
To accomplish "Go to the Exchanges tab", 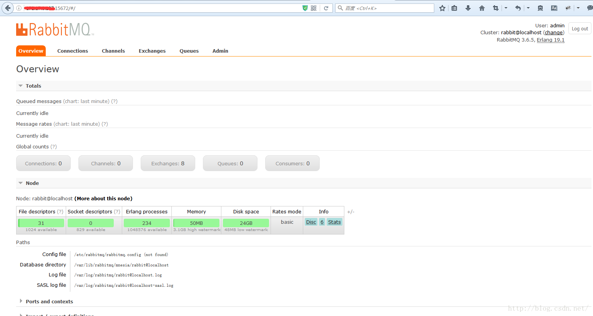I will [152, 51].
